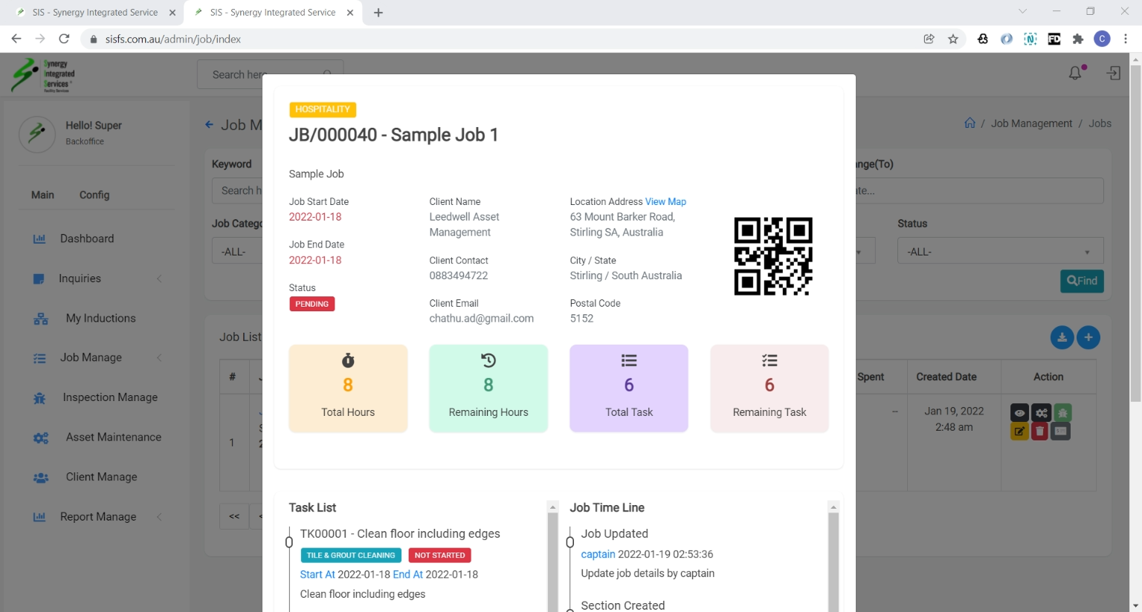Open Dashboard from the sidebar
This screenshot has height=612, width=1142.
(x=87, y=239)
